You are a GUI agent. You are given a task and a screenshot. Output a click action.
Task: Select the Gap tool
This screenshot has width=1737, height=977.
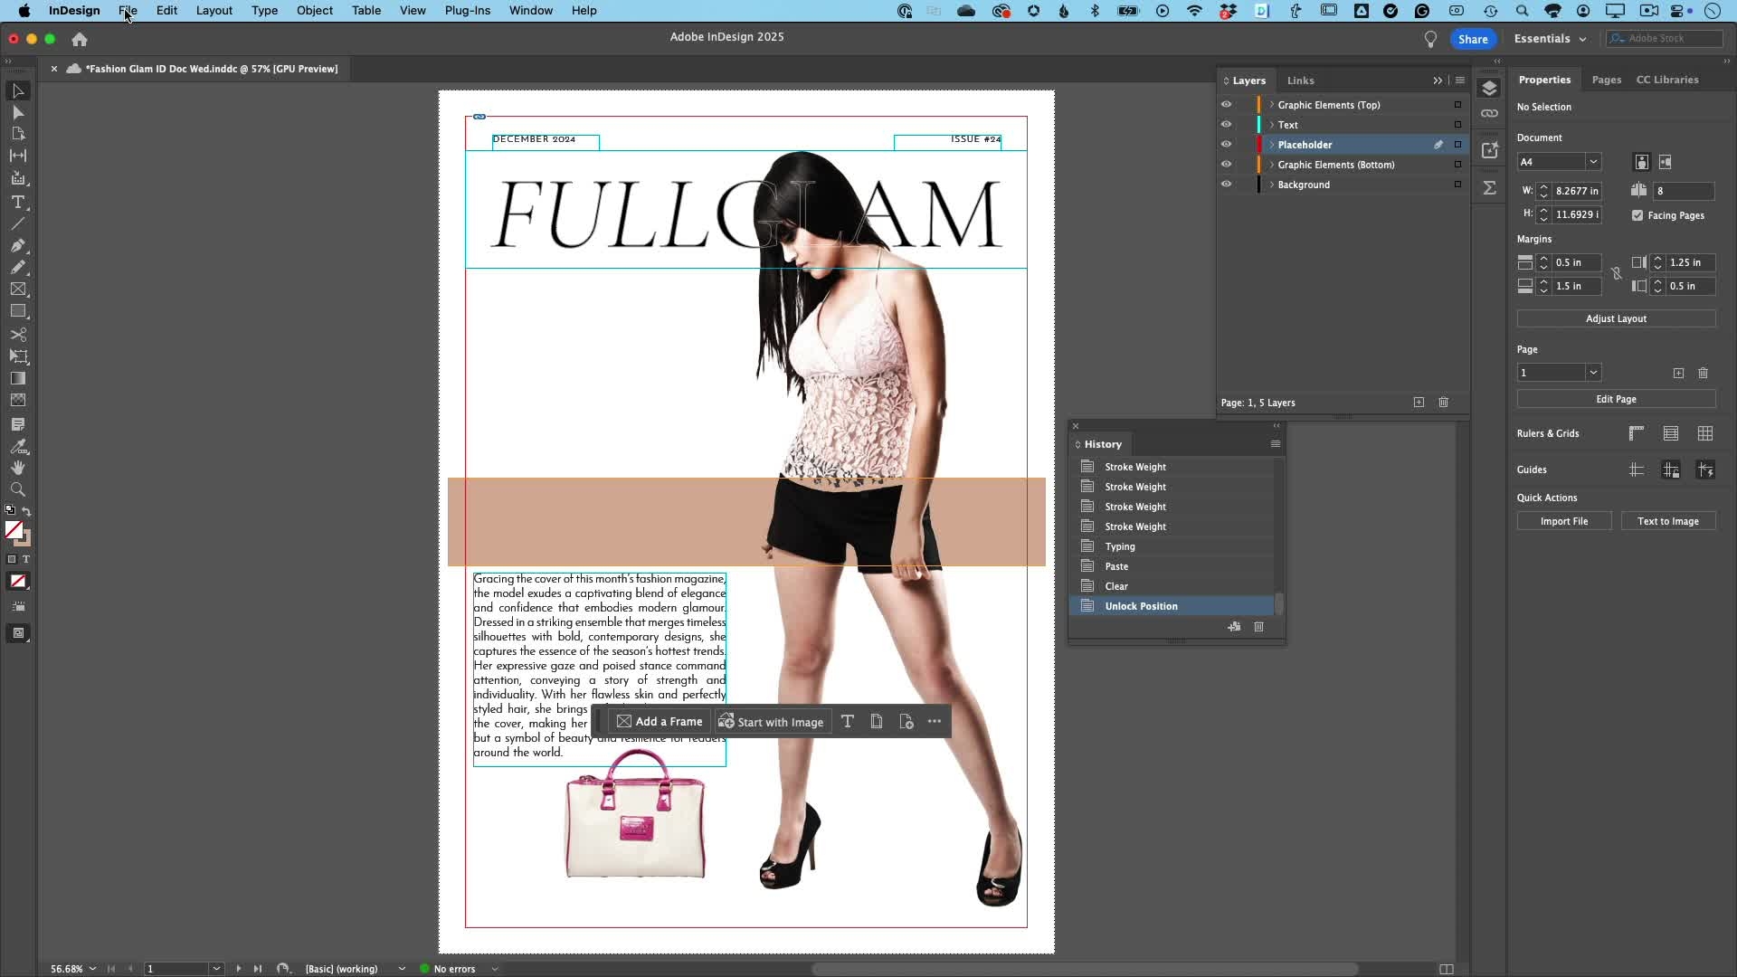pyautogui.click(x=18, y=156)
